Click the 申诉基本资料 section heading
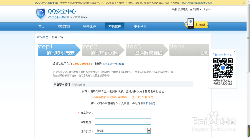The height and width of the screenshot is (138, 250). [x=62, y=84]
